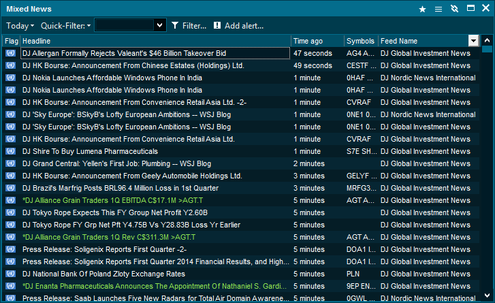Viewport: 495px width, 303px height.
Task: Open HK Bourse Chinese Estates (Holdings) headline
Action: coord(133,65)
